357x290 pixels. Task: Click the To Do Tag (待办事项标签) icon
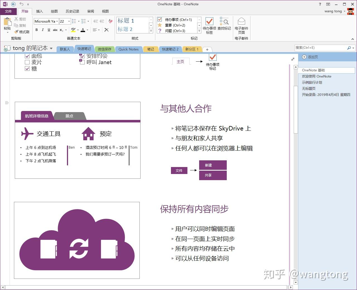pos(209,26)
